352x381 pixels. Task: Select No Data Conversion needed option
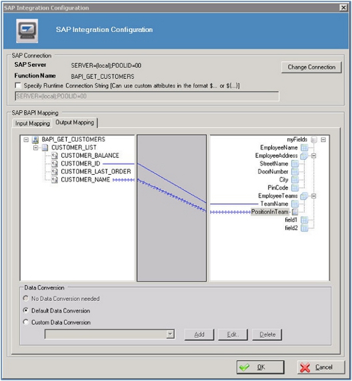point(26,298)
